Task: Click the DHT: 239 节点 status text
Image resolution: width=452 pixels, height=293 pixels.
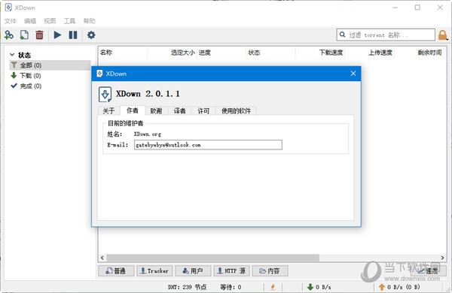Action: point(187,287)
